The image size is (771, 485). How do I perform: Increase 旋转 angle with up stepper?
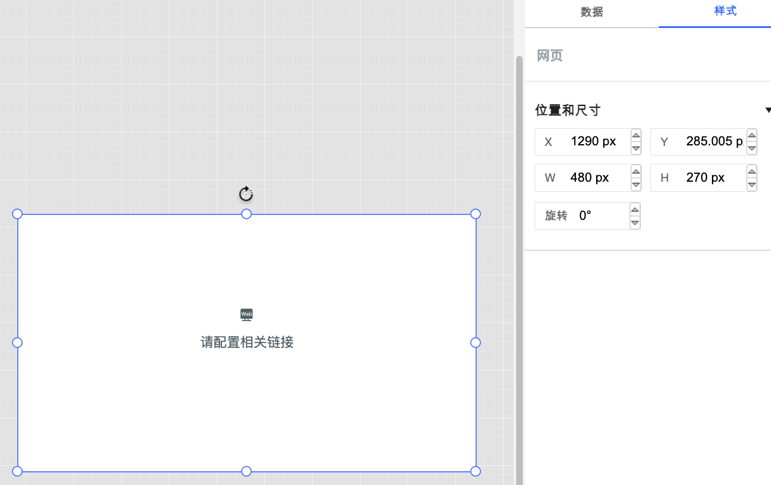[x=635, y=209]
